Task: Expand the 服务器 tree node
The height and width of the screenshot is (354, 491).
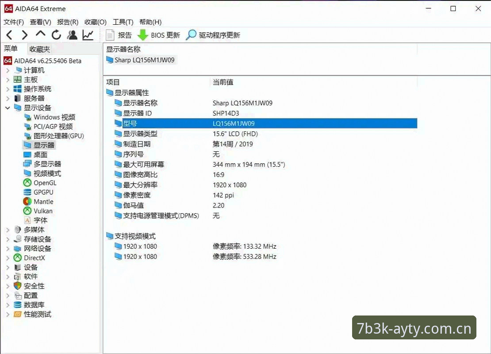Action: coord(8,99)
